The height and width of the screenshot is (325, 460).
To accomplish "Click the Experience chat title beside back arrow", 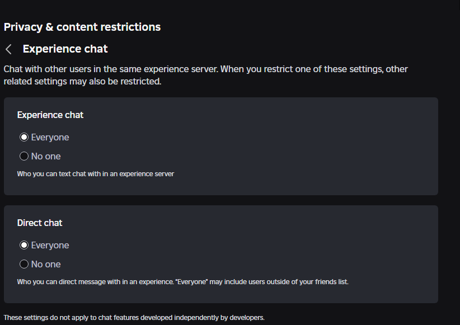I will (65, 49).
